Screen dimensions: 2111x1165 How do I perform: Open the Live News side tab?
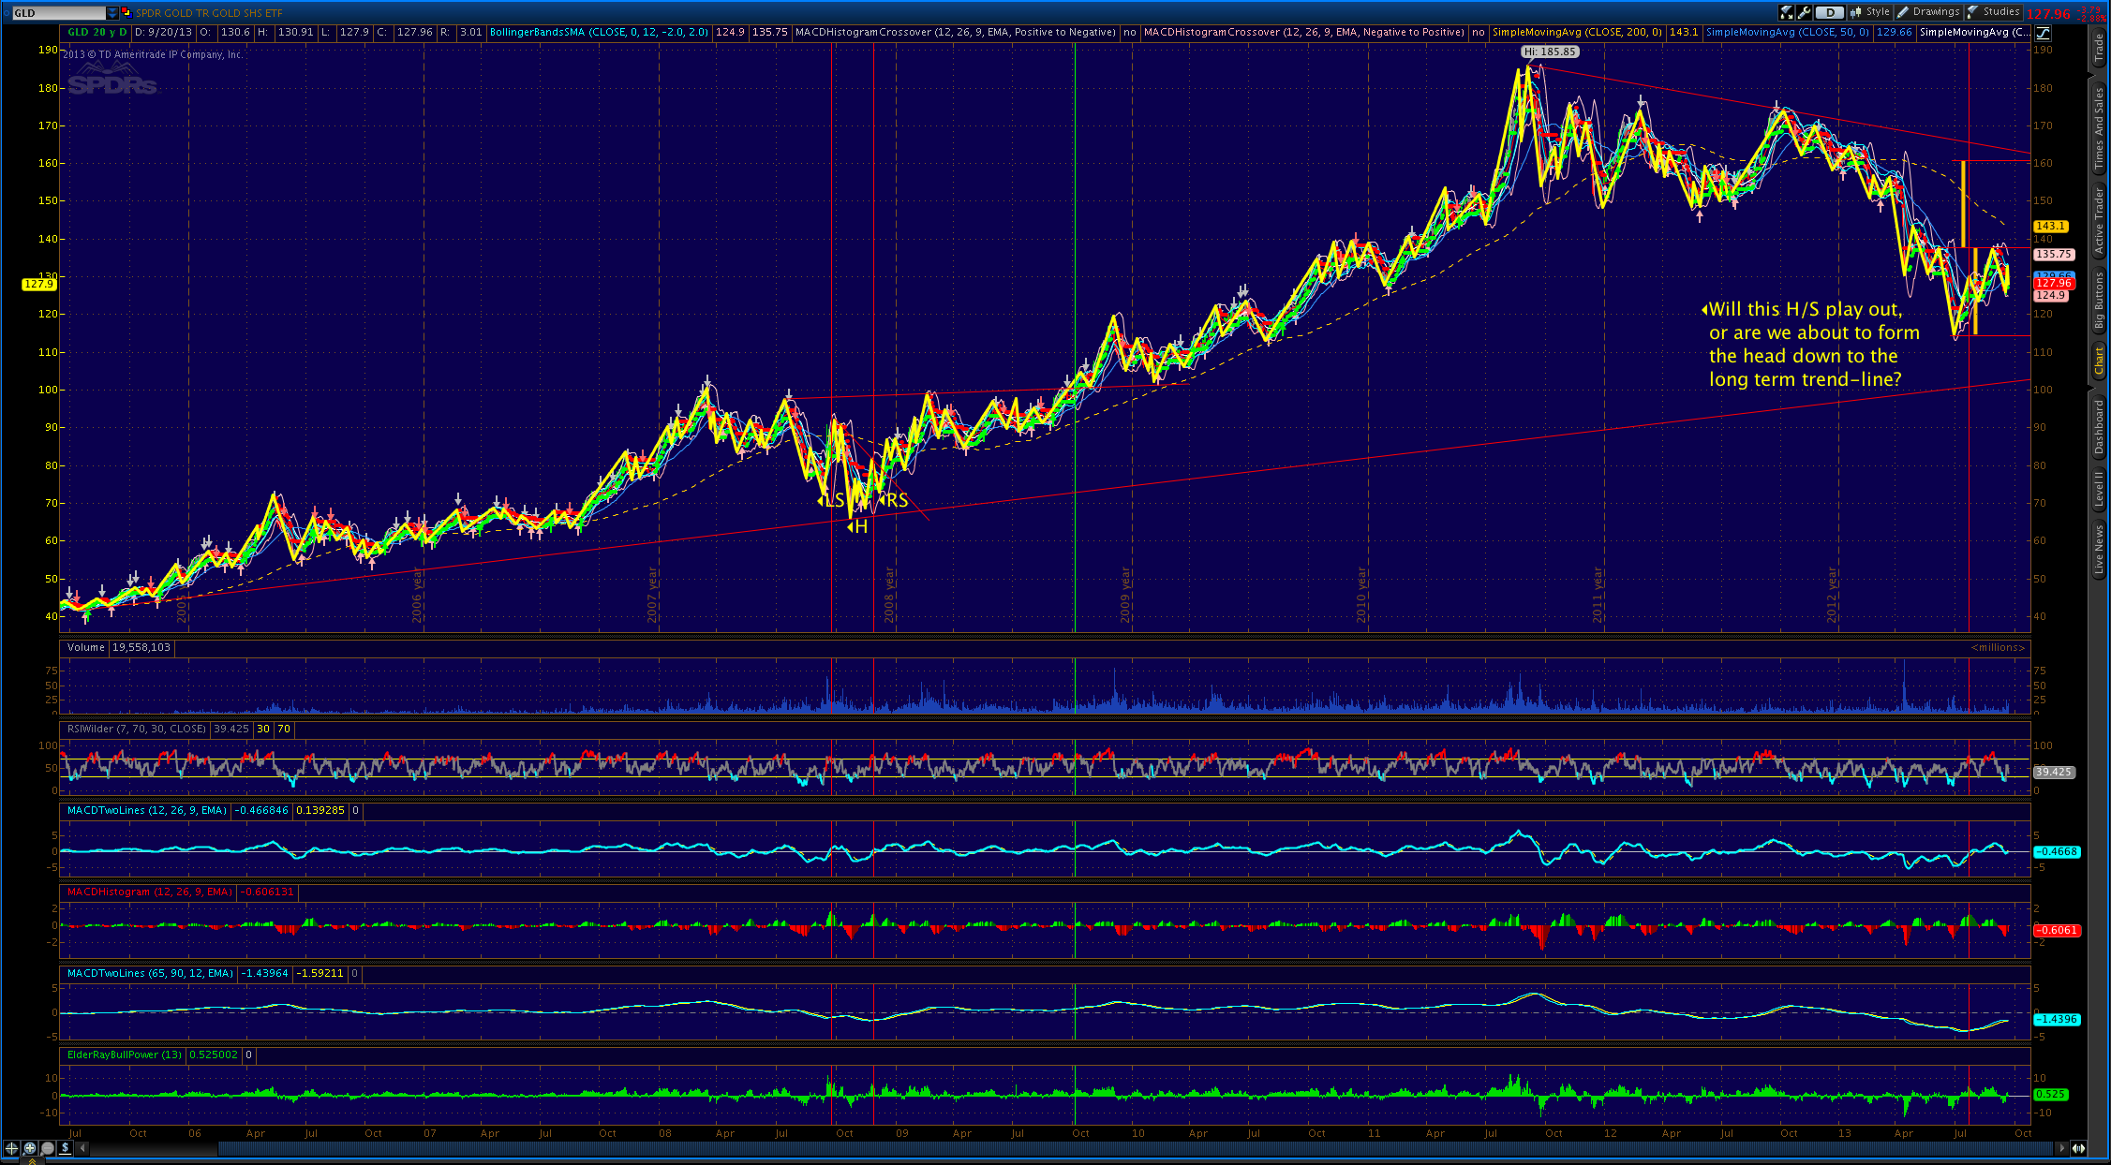(x=2100, y=550)
